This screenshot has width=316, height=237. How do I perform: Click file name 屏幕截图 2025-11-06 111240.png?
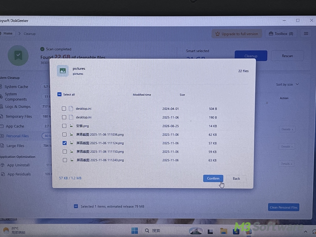(100, 160)
